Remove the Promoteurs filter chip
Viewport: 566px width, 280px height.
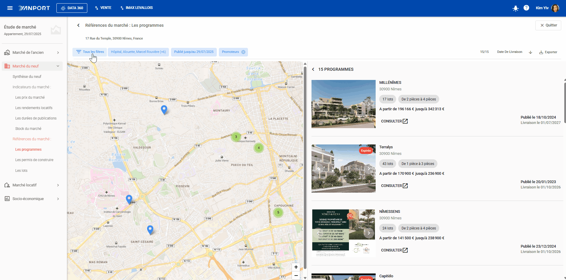click(x=243, y=52)
